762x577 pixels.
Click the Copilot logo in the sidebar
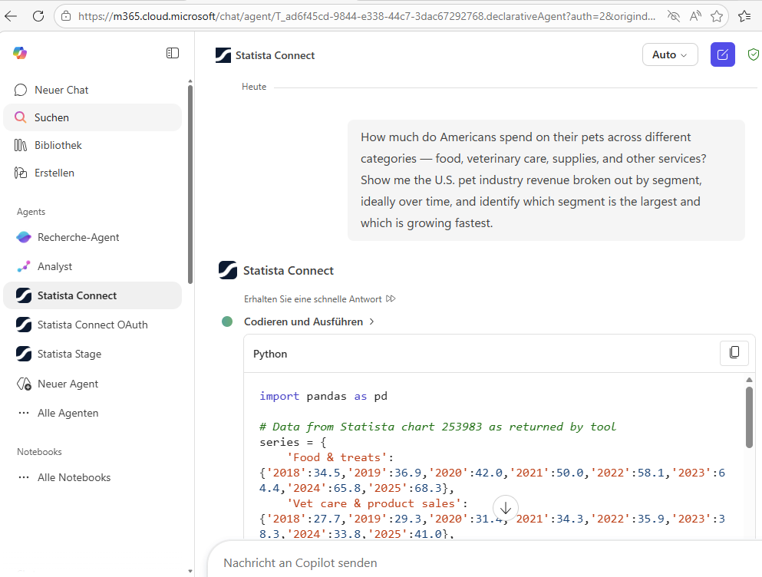(x=20, y=53)
